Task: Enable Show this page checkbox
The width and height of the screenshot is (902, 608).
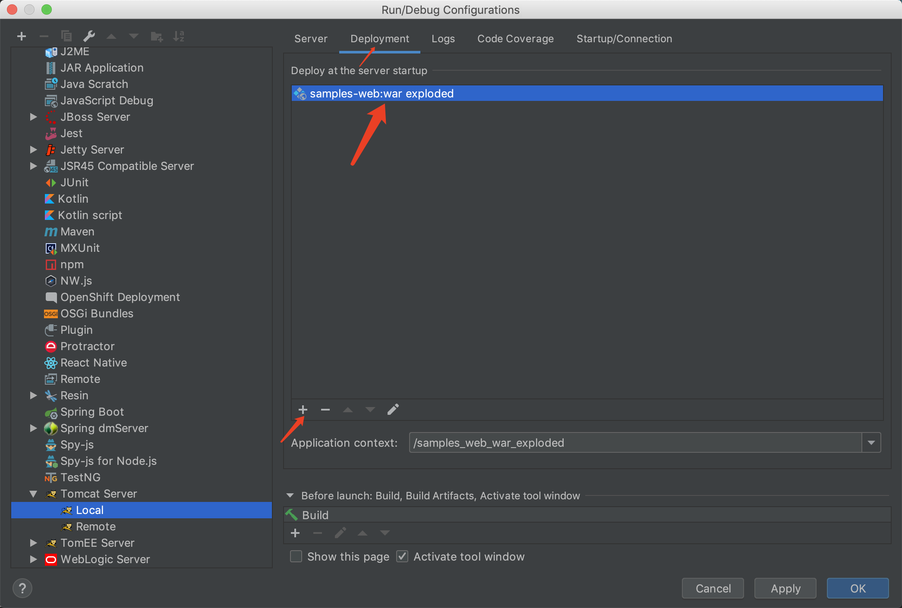Action: click(x=296, y=557)
